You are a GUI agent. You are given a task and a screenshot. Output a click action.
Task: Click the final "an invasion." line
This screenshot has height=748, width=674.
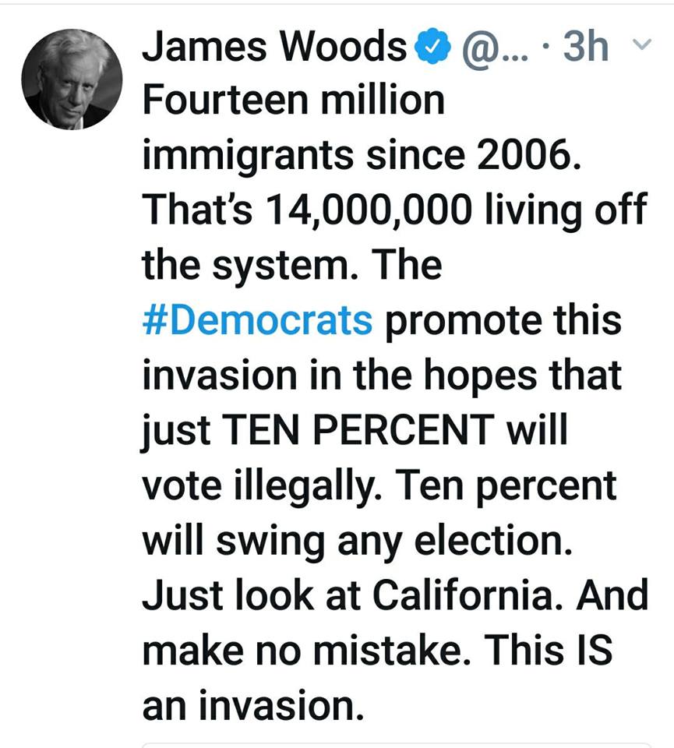[x=253, y=706]
